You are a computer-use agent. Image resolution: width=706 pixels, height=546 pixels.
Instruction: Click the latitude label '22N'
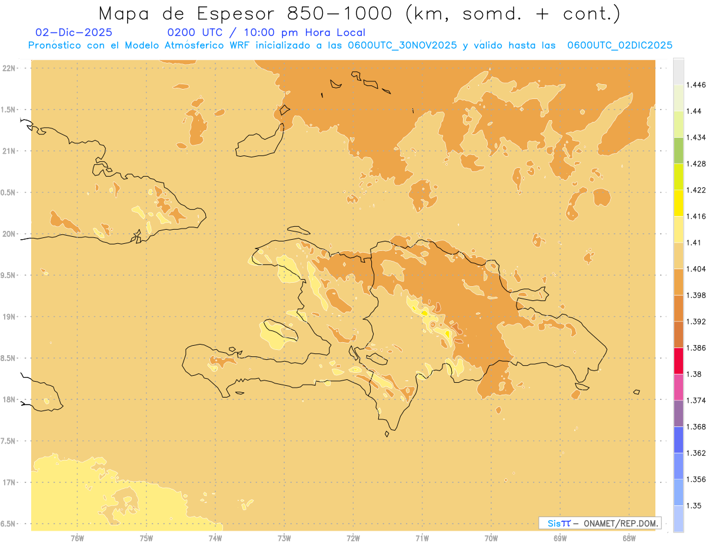tap(9, 68)
